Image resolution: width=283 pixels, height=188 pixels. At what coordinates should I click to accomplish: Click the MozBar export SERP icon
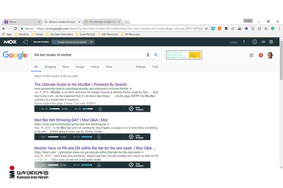click(x=25, y=42)
